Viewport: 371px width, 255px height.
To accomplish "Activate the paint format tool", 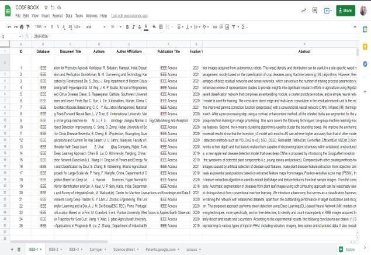I will pos(28,27).
